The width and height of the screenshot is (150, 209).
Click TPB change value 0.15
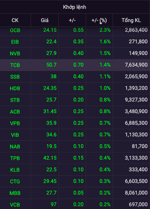point(78,158)
